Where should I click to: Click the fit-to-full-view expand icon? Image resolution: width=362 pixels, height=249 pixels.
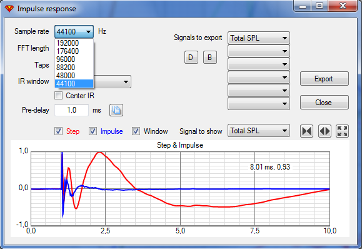(342, 131)
